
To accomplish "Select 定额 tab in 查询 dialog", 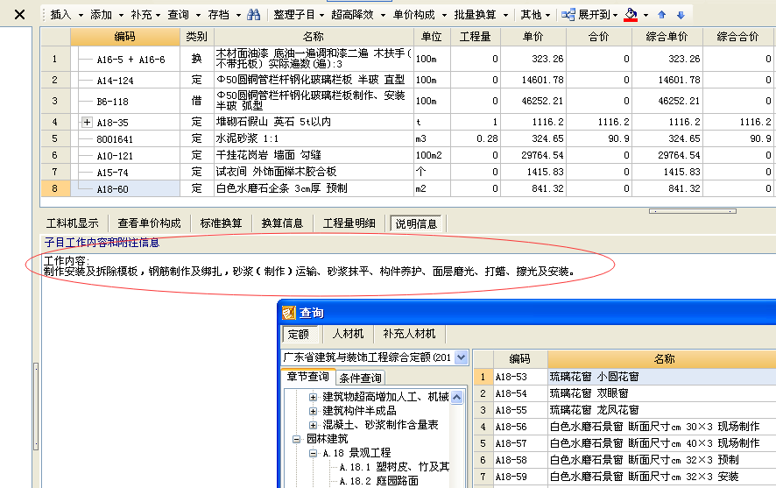I will pos(299,334).
